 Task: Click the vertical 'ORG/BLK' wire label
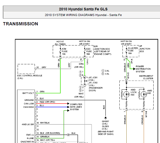(142, 120)
